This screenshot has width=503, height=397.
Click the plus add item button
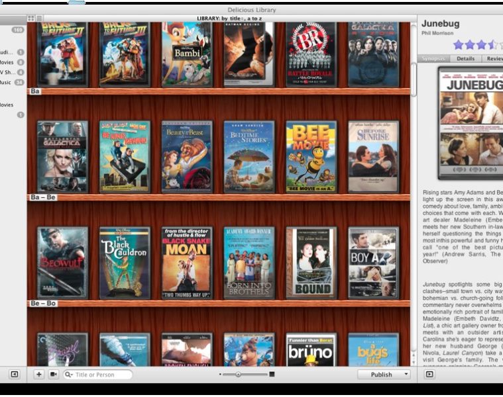coord(38,375)
